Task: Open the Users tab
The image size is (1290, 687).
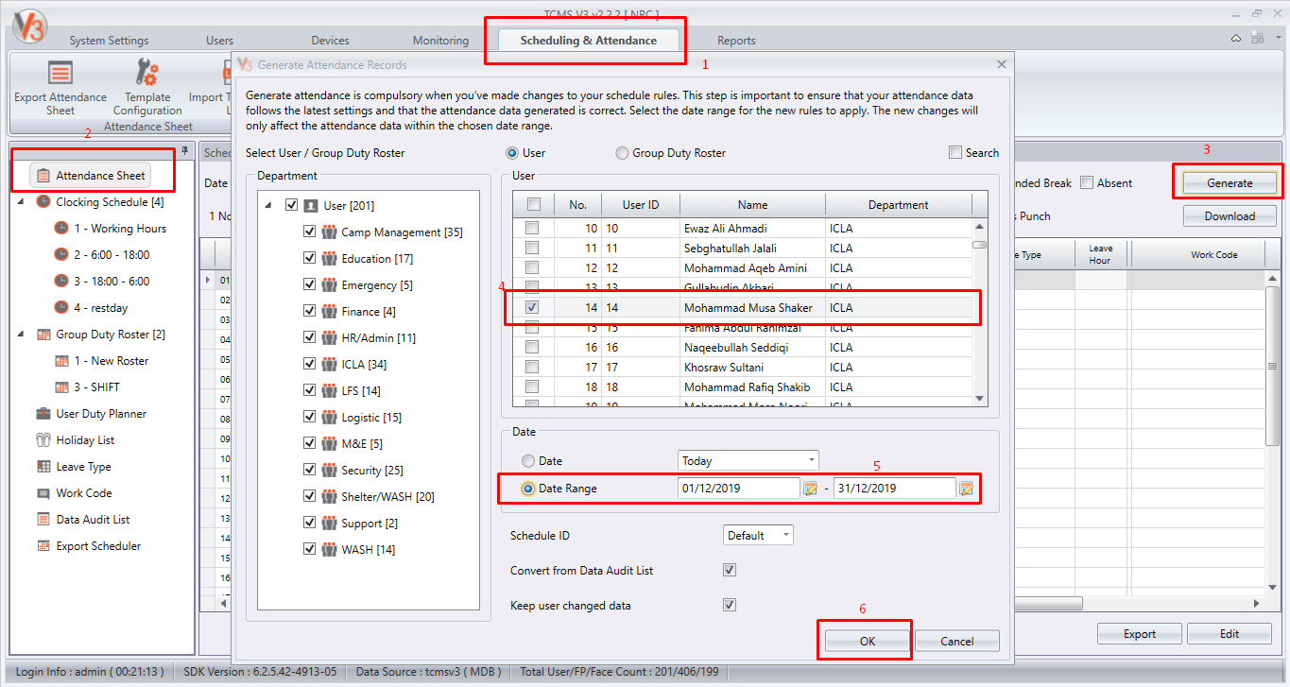Action: (219, 41)
